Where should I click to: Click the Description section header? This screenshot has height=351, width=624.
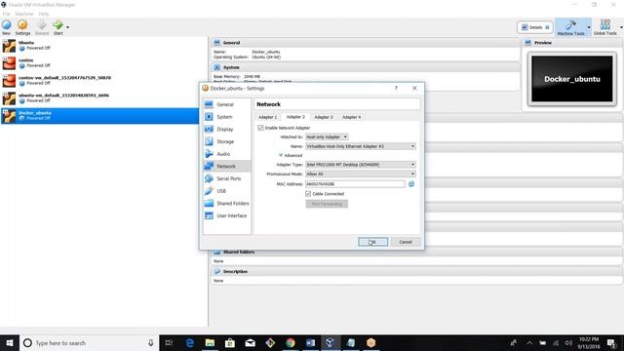tap(417, 271)
